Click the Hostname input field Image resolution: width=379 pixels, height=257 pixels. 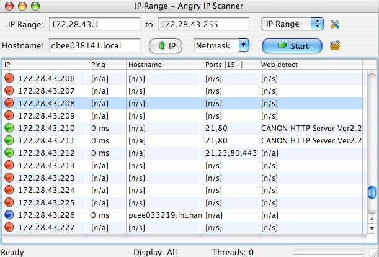pos(95,45)
